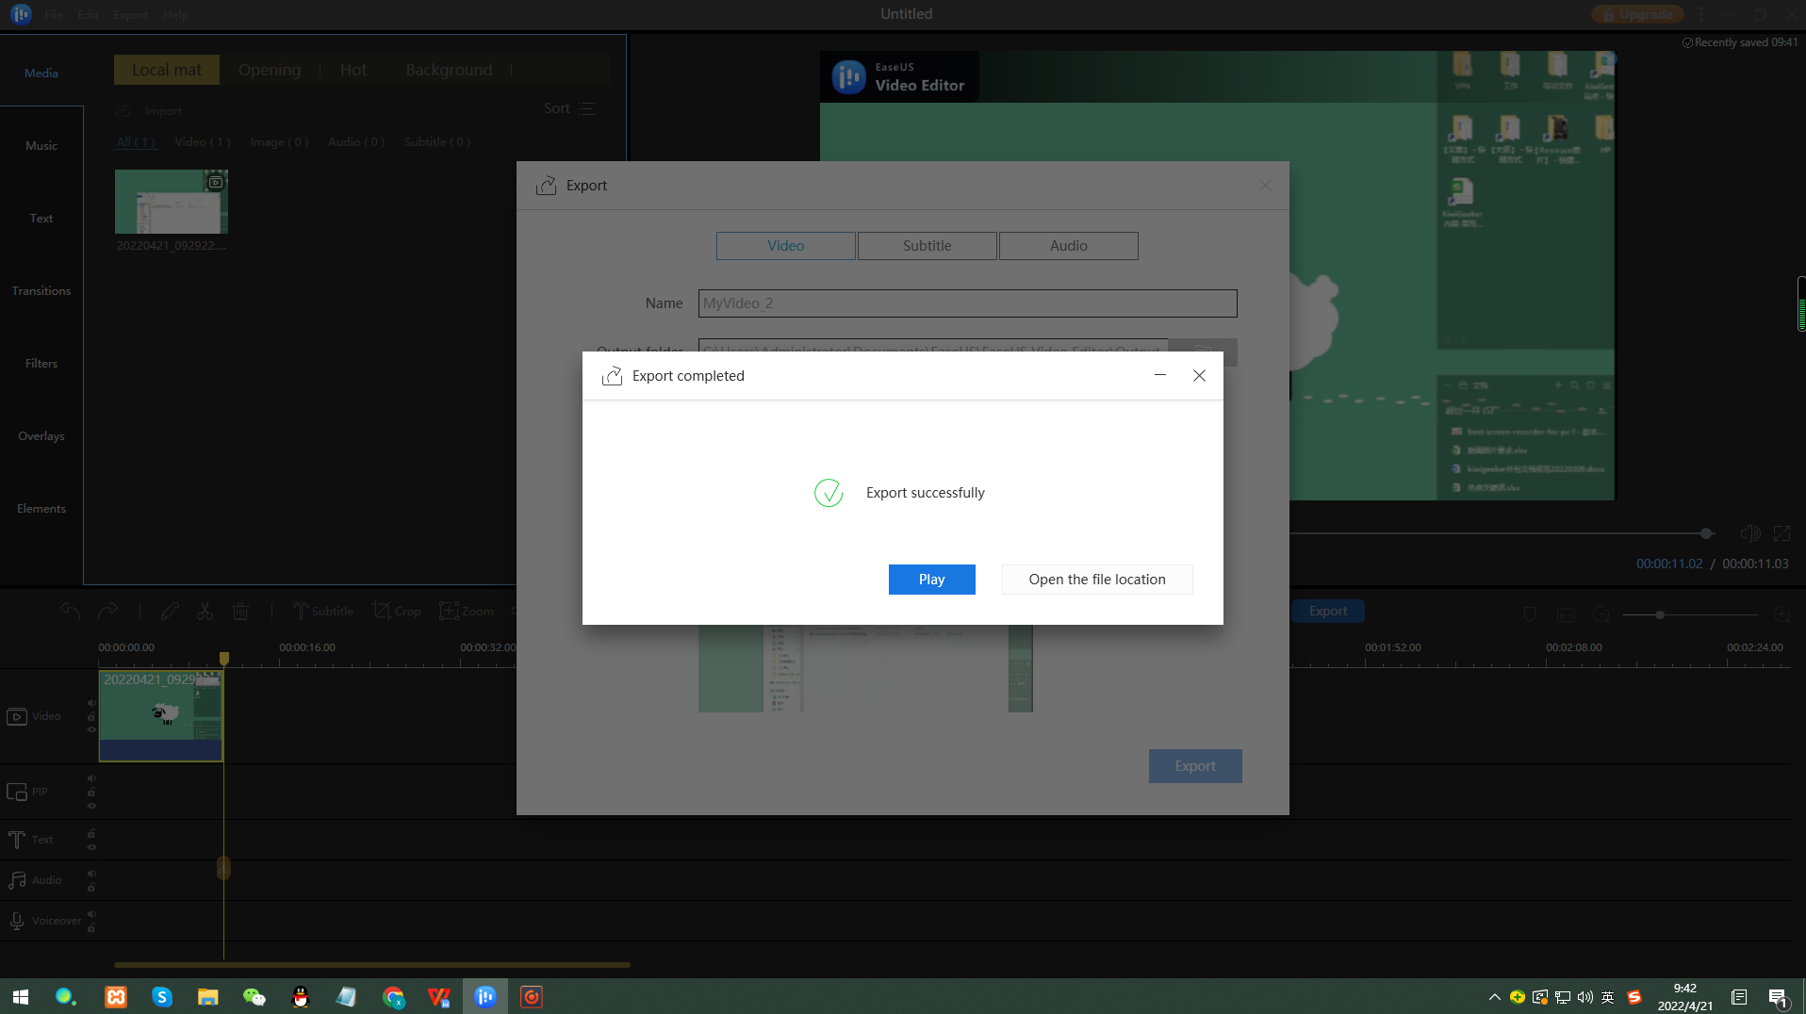The width and height of the screenshot is (1806, 1014).
Task: Click the Upgrade button
Action: tap(1637, 14)
